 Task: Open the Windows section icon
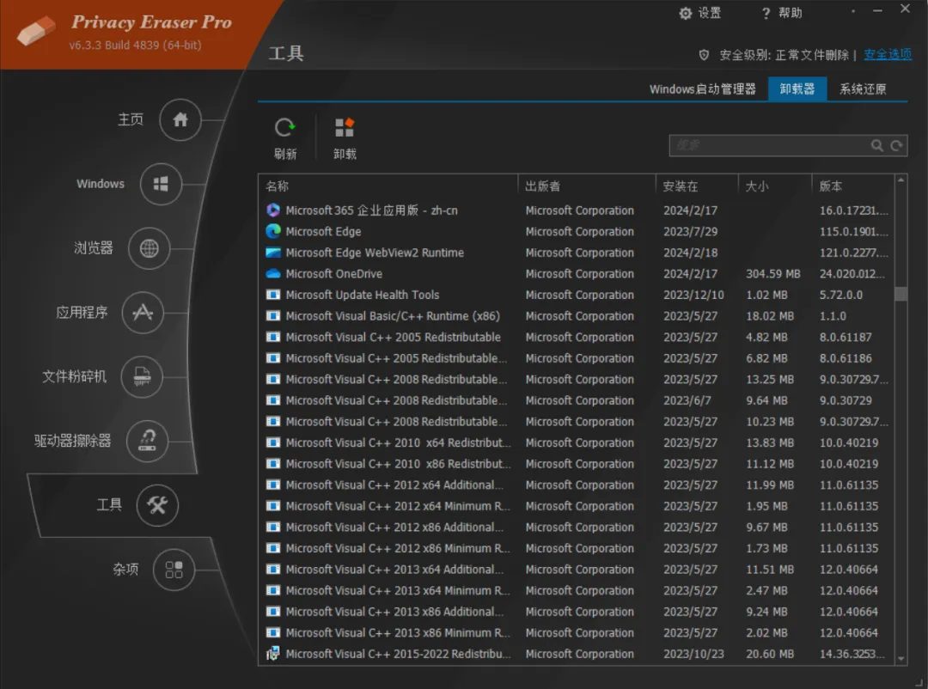point(161,184)
